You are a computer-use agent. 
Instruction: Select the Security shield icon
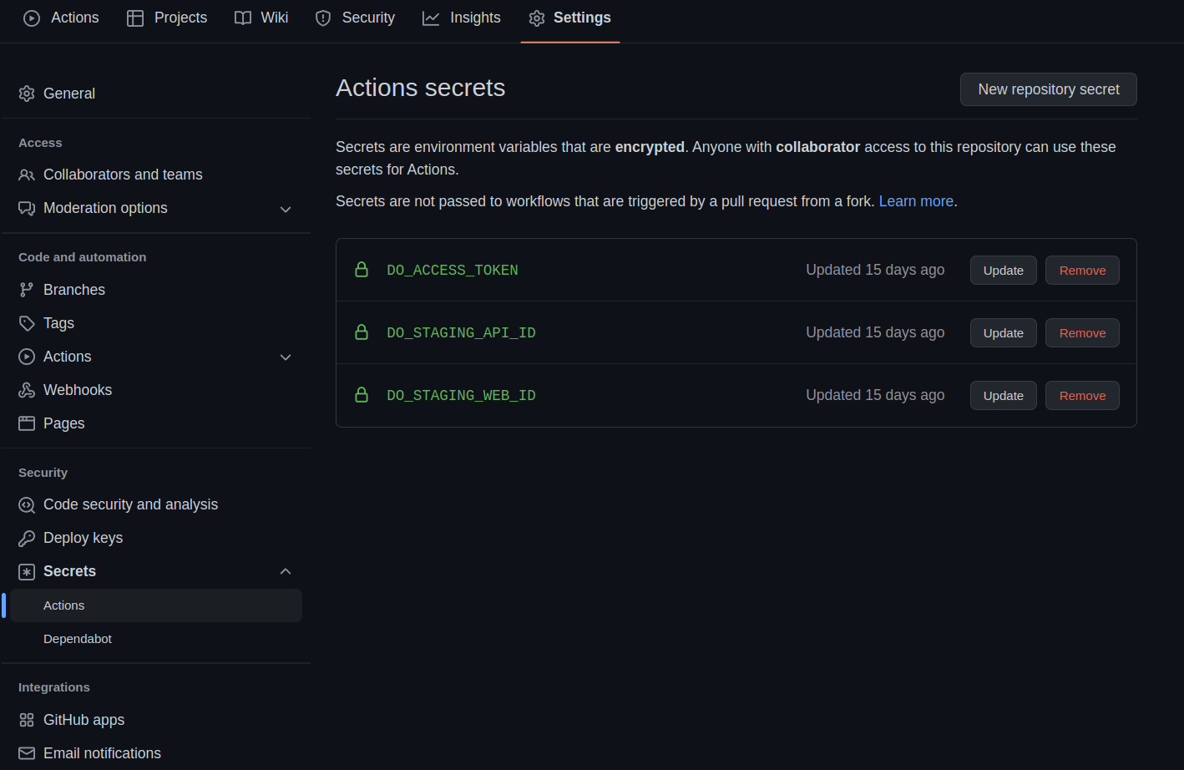pyautogui.click(x=323, y=18)
